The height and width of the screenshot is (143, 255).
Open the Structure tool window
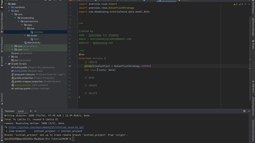click(2, 99)
